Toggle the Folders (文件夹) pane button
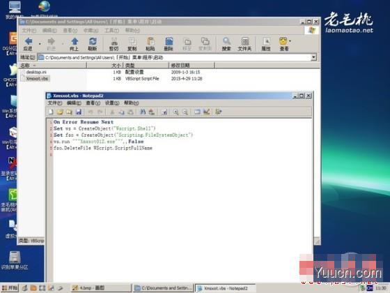Screen dimensions: 390x293 244,44
